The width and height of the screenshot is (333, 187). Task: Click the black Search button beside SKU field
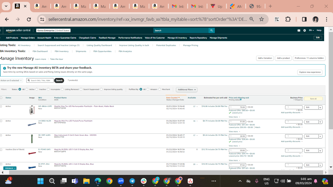click(59, 80)
